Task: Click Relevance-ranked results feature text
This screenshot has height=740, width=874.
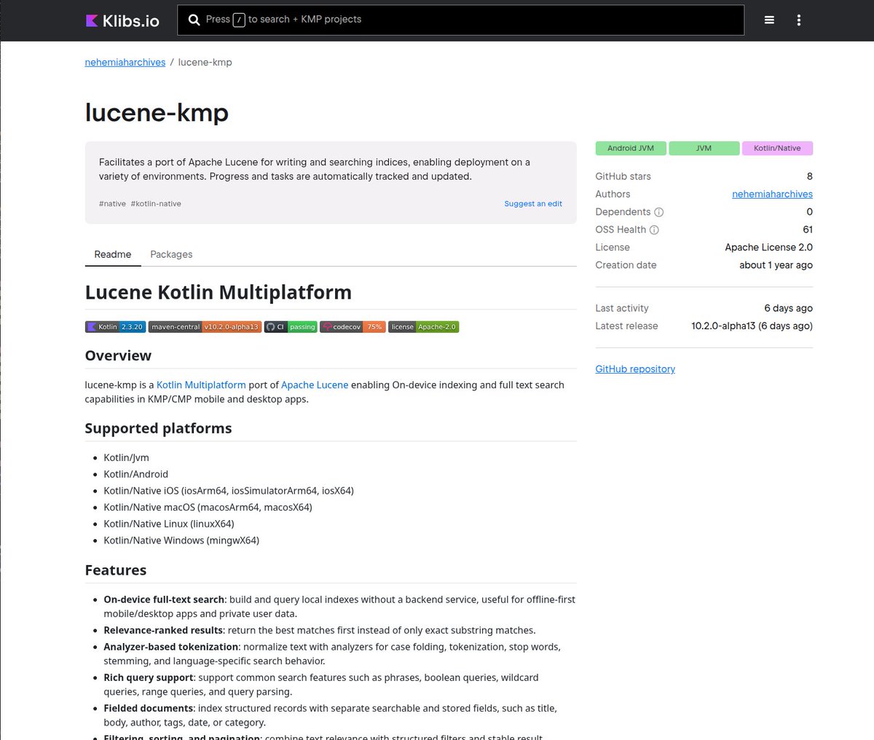Action: 163,630
